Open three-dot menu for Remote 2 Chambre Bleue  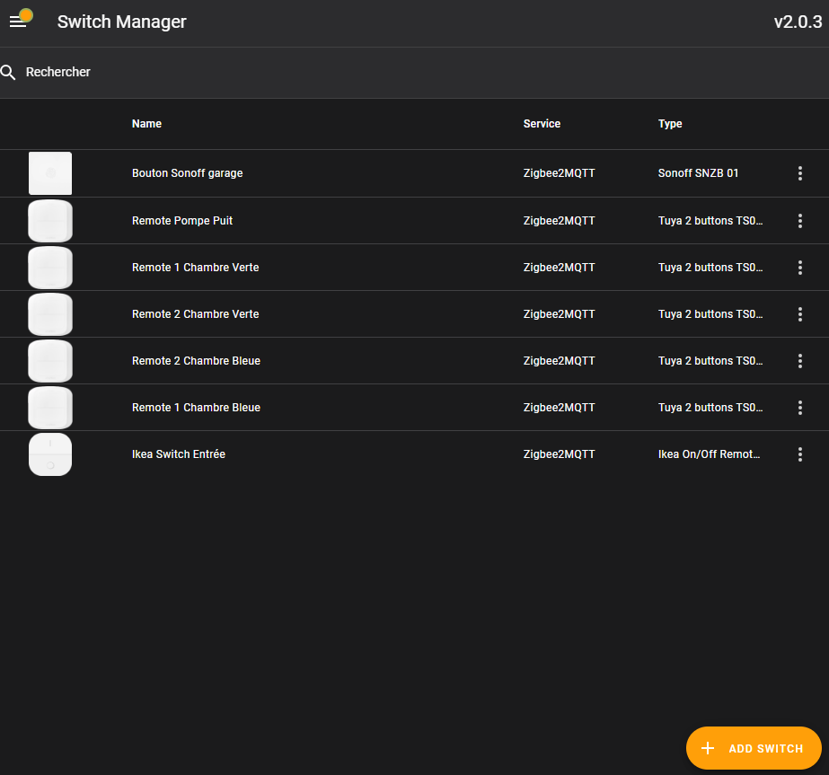coord(799,361)
